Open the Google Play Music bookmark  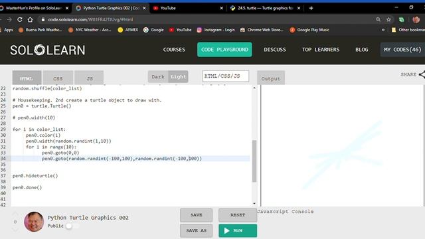[309, 30]
